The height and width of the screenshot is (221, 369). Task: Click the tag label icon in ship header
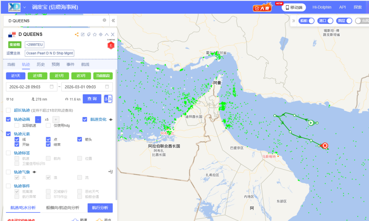pyautogui.click(x=88, y=34)
